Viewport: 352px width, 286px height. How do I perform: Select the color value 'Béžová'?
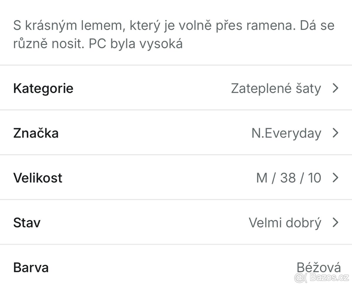click(x=318, y=267)
